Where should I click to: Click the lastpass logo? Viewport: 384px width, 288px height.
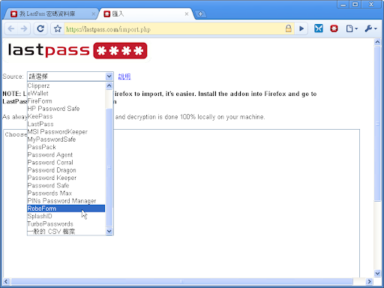77,50
